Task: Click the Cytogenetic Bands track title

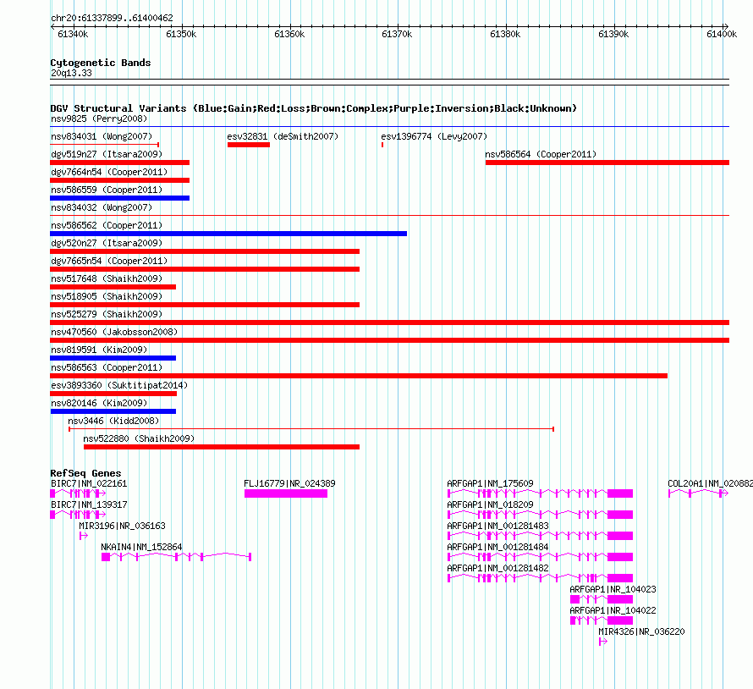Action: click(101, 63)
